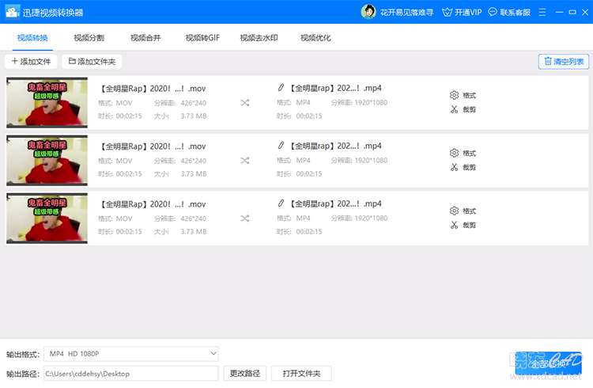The height and width of the screenshot is (388, 593).
Task: Click output path field C:\Users\cddehsy\Desktop
Action: (x=130, y=374)
